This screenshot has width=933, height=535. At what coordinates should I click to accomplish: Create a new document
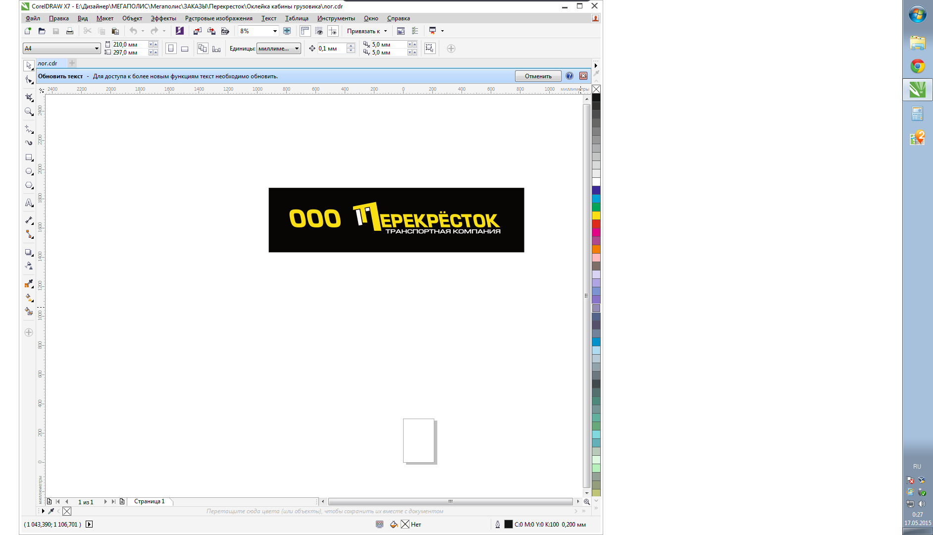[28, 31]
